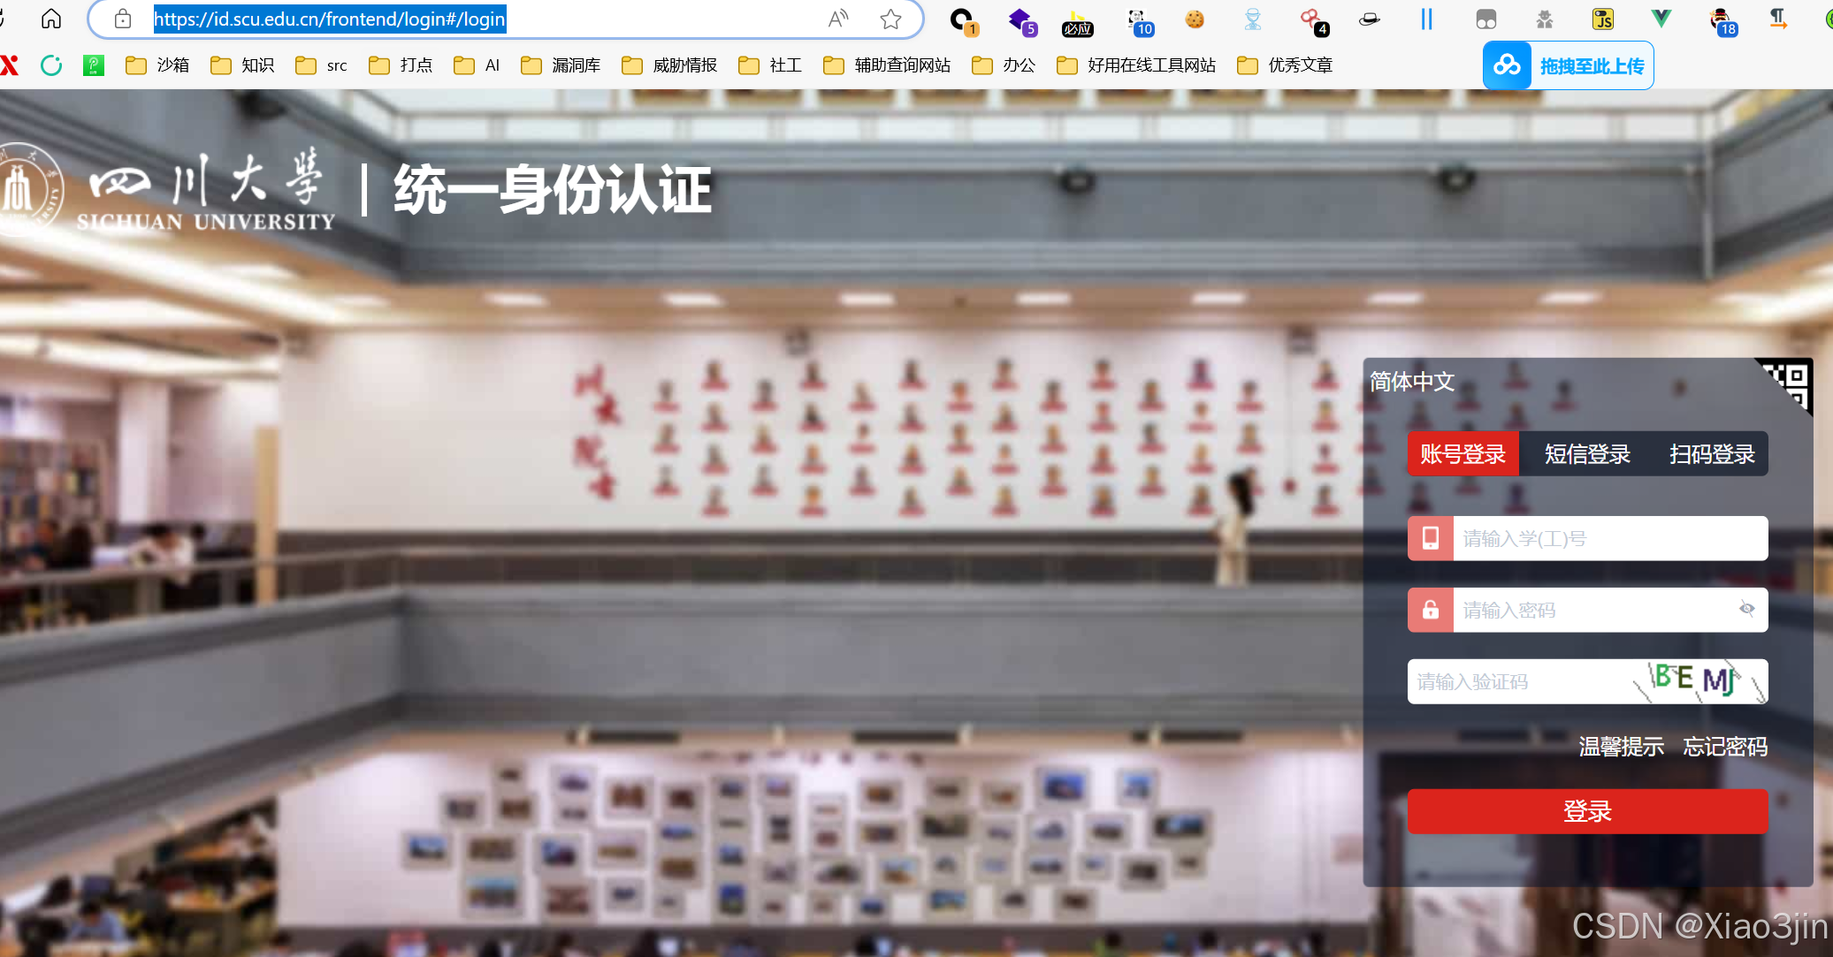Image resolution: width=1833 pixels, height=957 pixels.
Task: Open the 必应 Bing extension icon
Action: tap(1078, 21)
